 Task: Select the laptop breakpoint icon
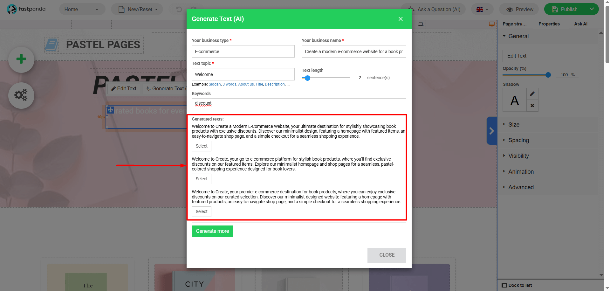(420, 24)
